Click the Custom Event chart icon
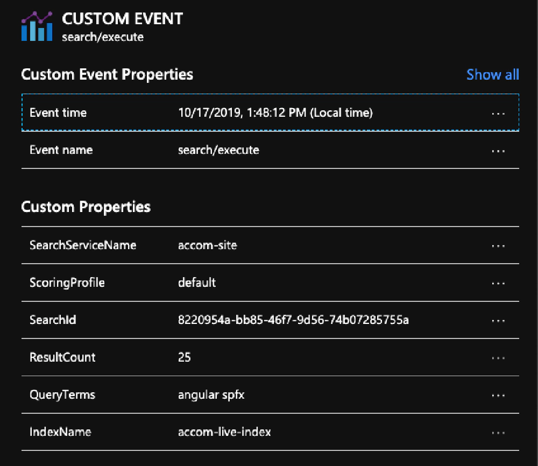538x466 pixels. click(x=36, y=25)
